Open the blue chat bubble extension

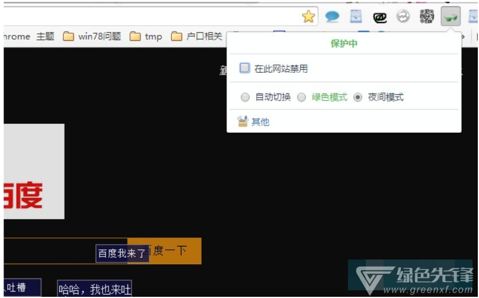(x=332, y=16)
